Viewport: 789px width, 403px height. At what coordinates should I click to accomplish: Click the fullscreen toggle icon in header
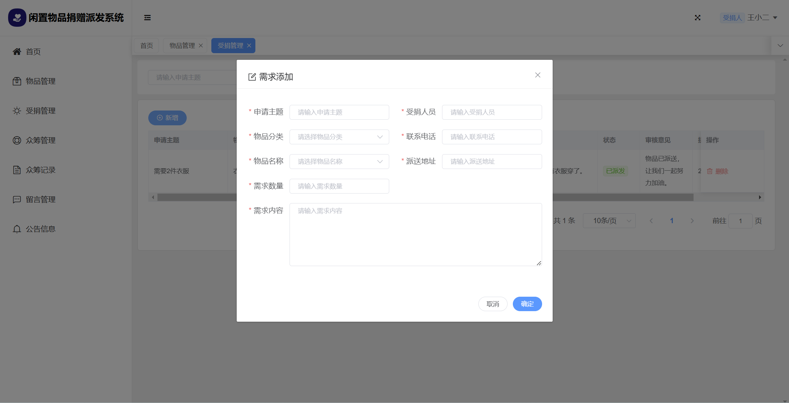click(697, 18)
